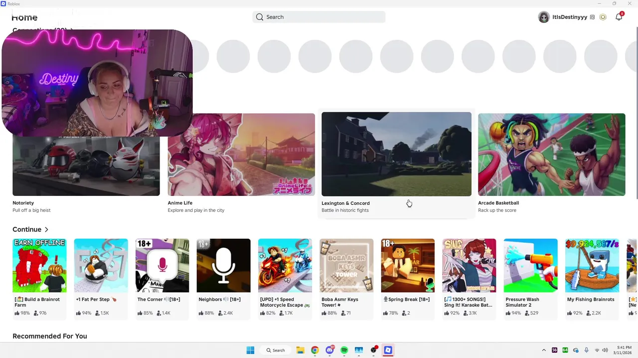
Task: Switch to the Roblox taskbar icon
Action: [388, 350]
